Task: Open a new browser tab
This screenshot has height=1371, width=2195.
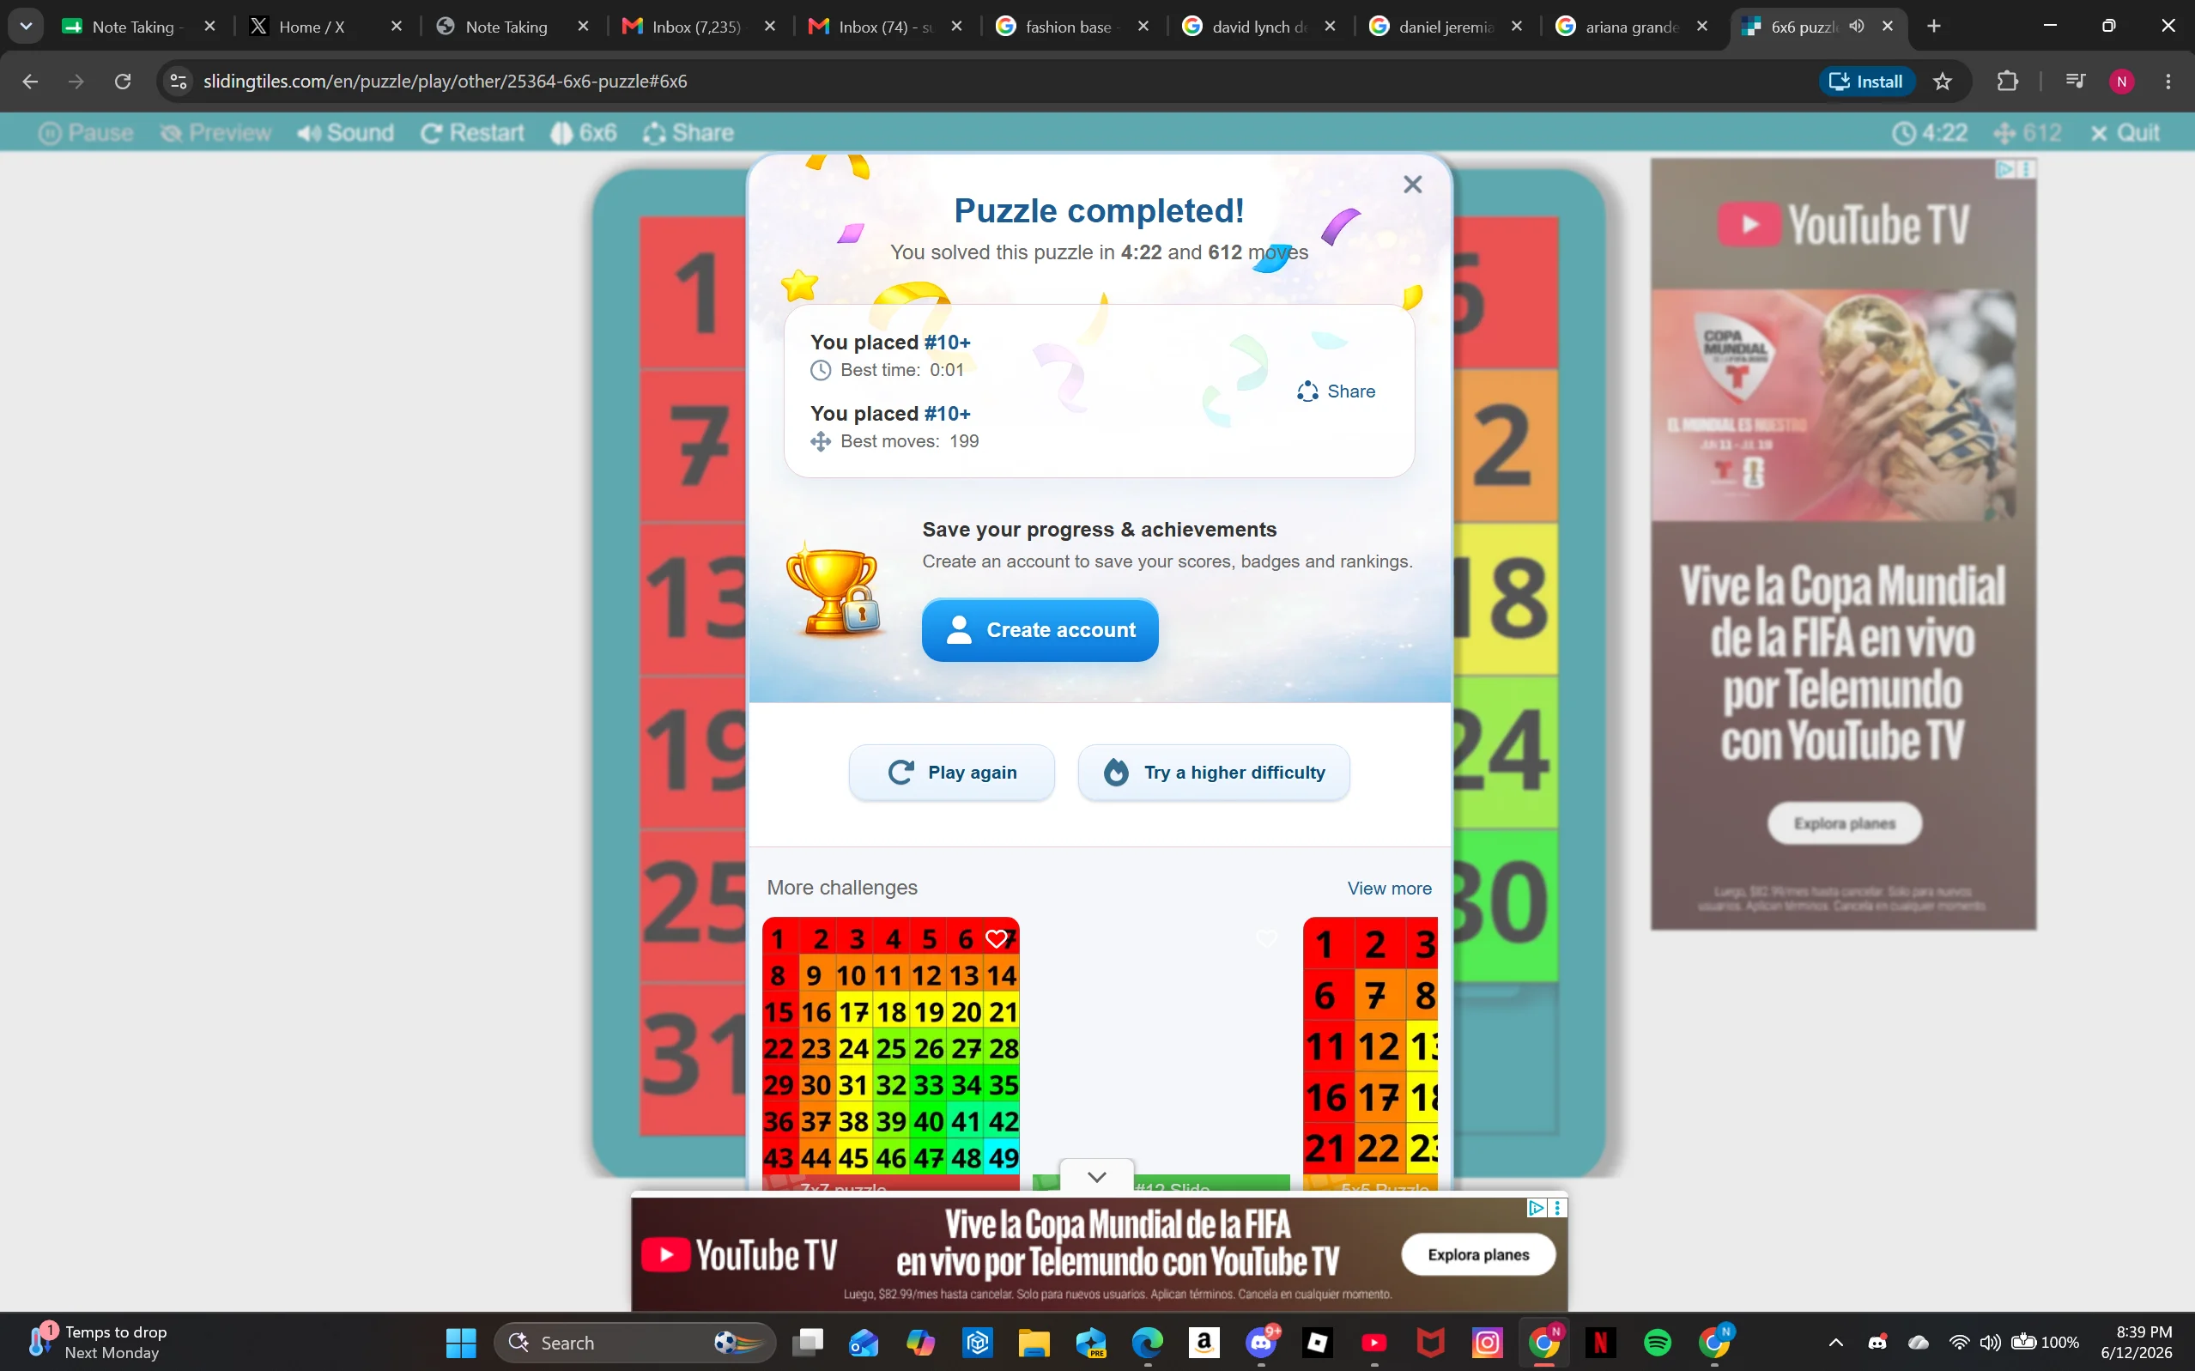Action: click(x=1933, y=27)
